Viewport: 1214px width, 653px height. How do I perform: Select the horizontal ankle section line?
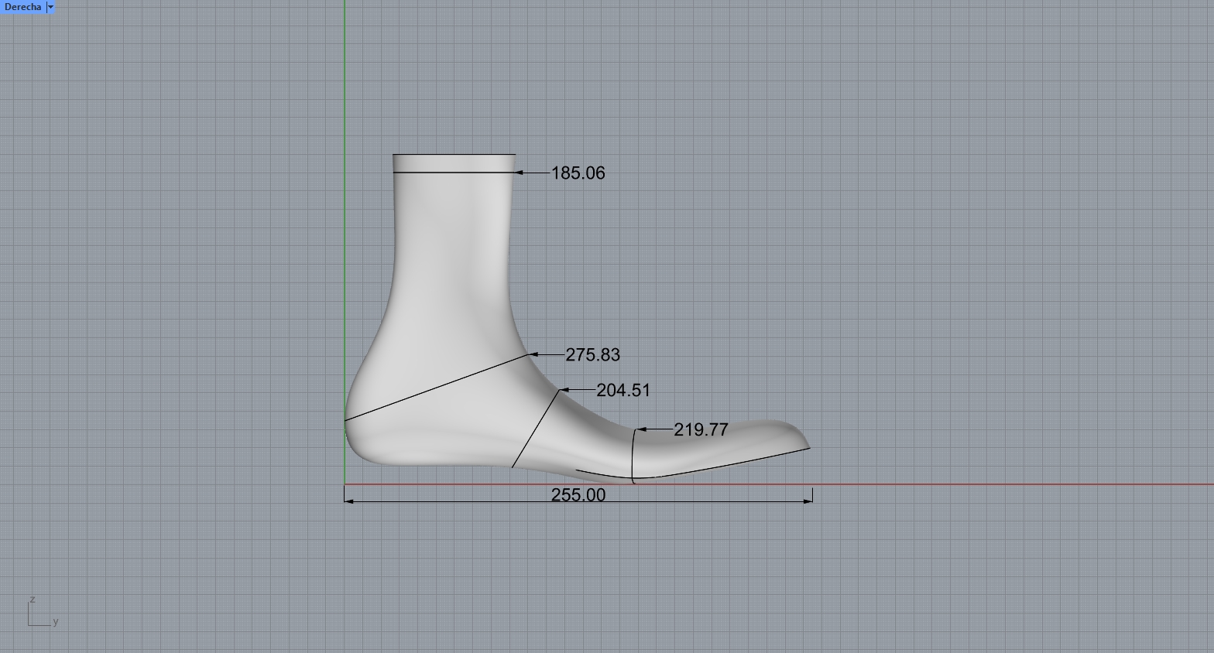453,173
